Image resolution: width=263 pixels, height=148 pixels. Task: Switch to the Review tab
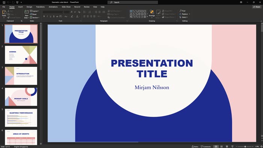click(x=86, y=7)
